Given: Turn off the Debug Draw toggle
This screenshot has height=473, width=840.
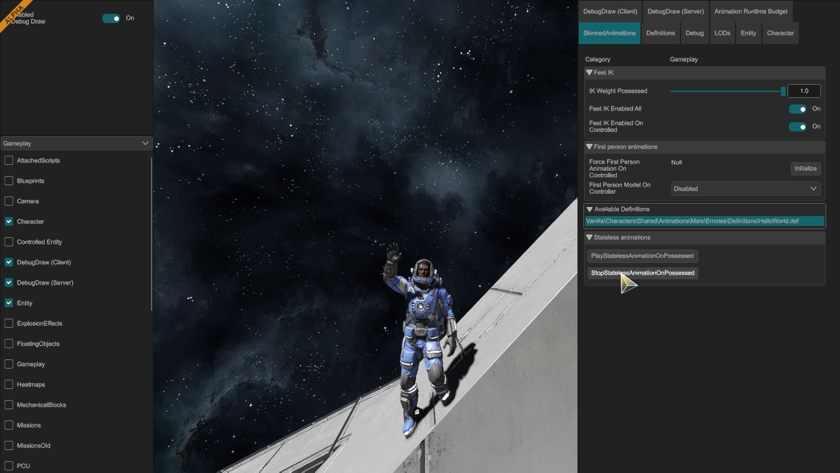Looking at the screenshot, I should click(x=111, y=18).
